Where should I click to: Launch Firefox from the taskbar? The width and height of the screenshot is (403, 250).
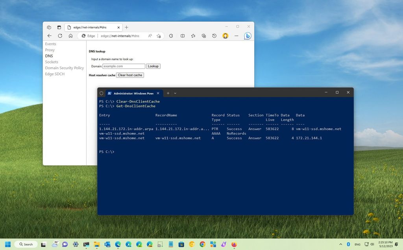[234, 244]
